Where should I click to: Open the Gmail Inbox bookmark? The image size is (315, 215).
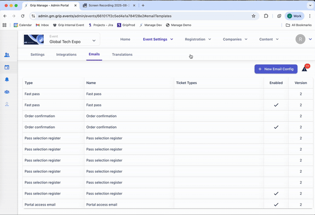tap(42, 25)
